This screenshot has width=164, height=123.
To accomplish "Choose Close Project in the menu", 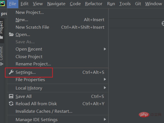I will 29,57.
